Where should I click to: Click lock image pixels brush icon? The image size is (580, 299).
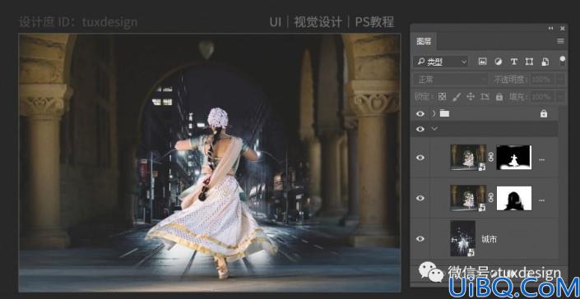pos(457,97)
